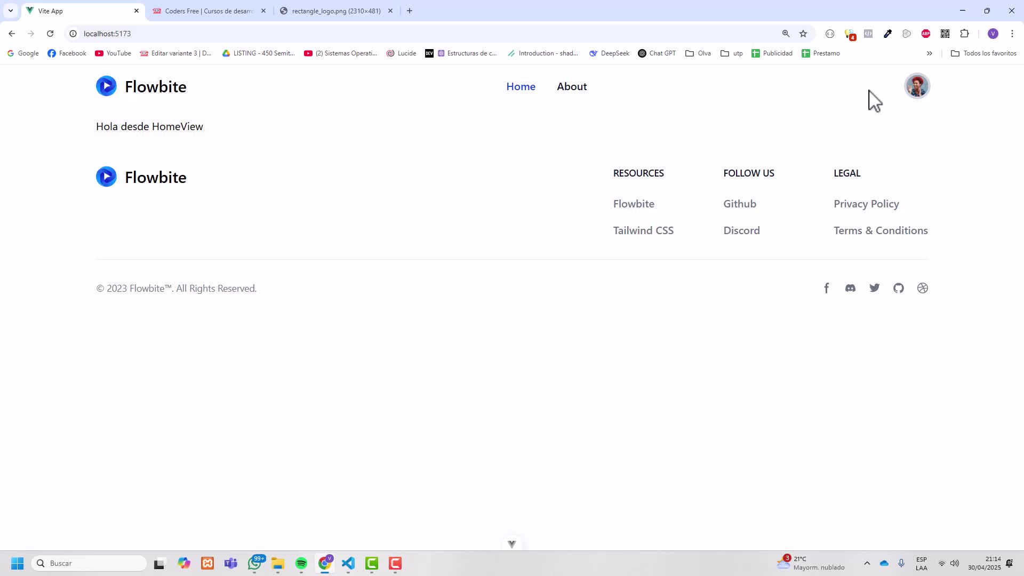Viewport: 1024px width, 576px height.
Task: Expand the Olva bookmarks folder
Action: click(698, 53)
